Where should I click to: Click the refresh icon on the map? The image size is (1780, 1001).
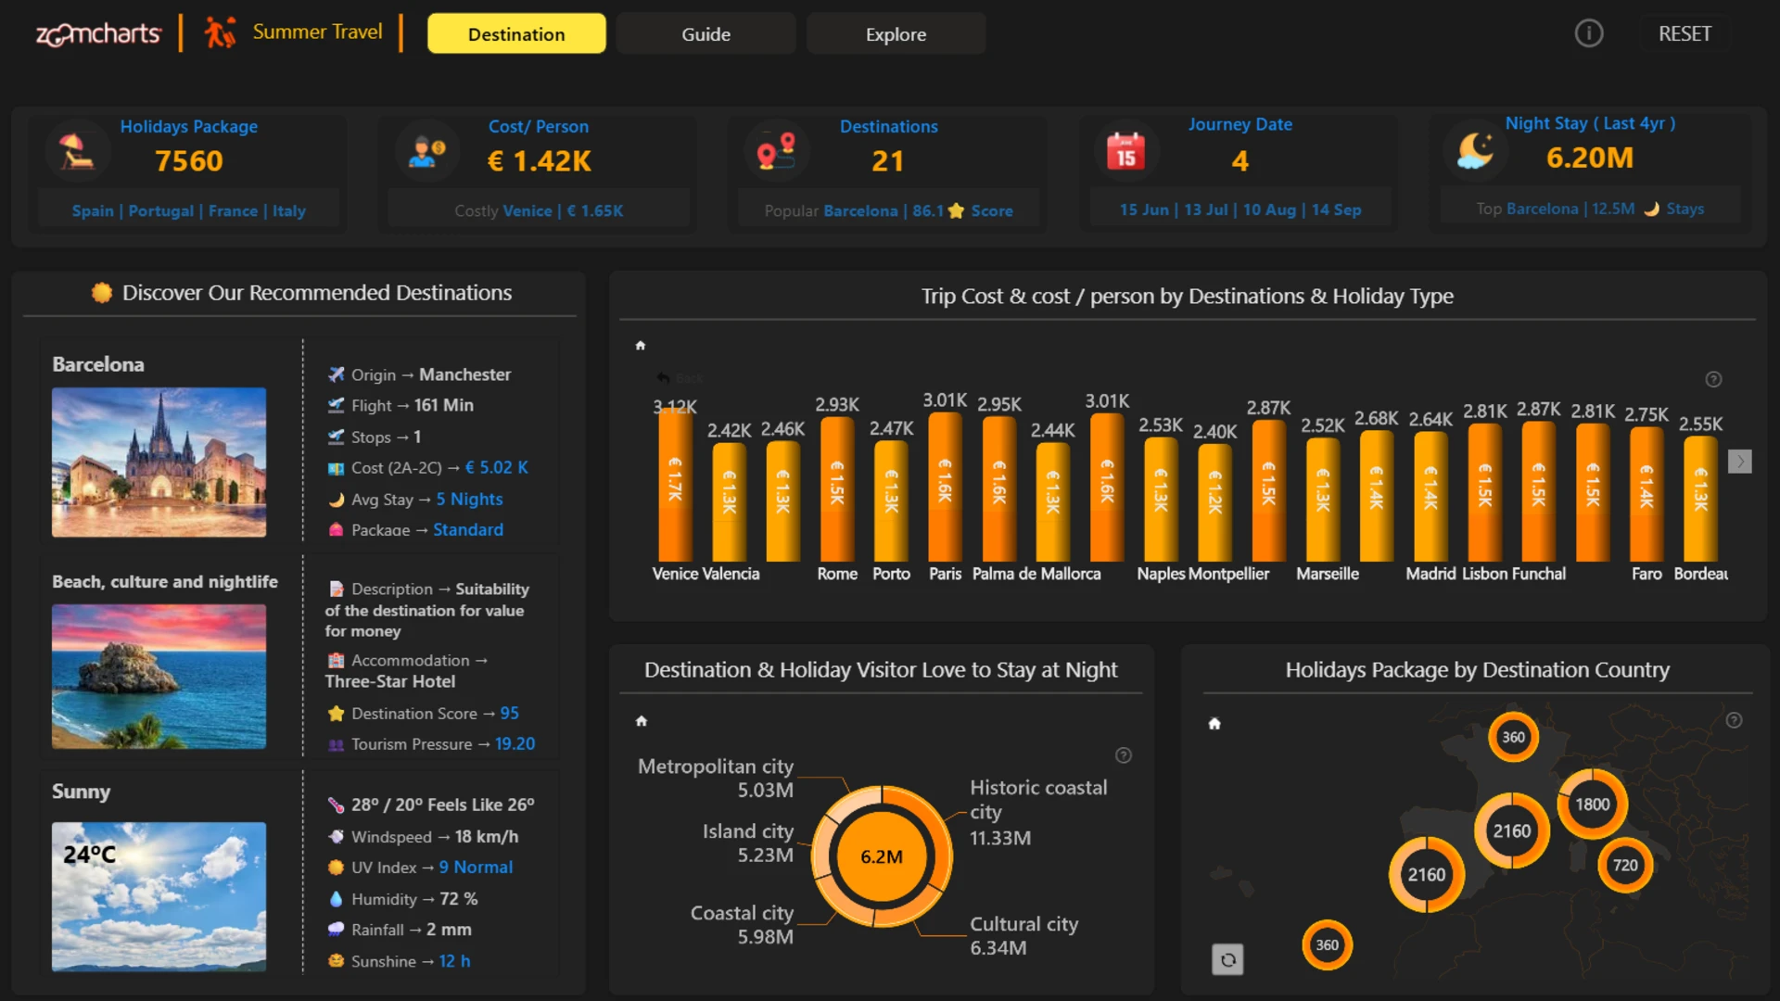[x=1227, y=959]
